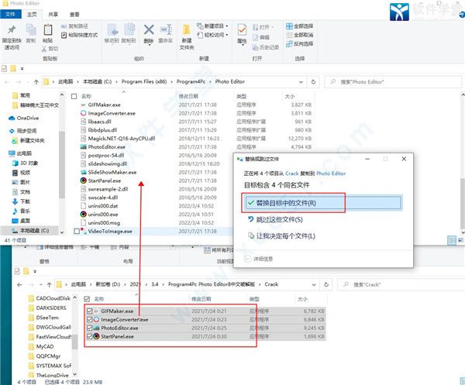Choose Skip these files
The image size is (465, 385).
[275, 220]
